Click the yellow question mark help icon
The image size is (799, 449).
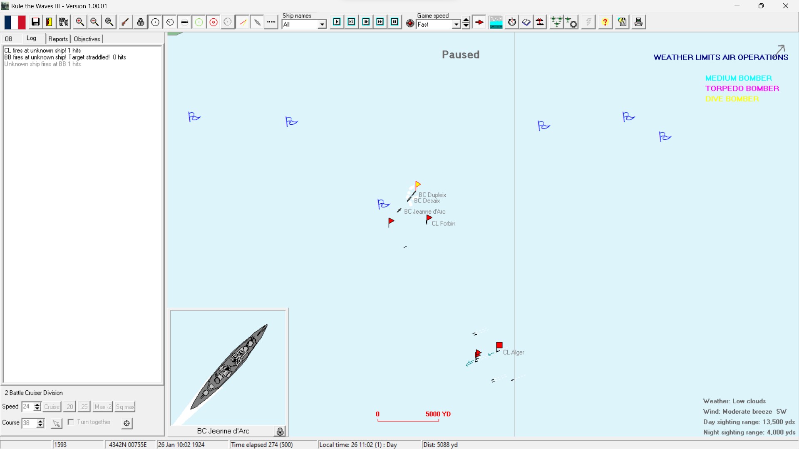pyautogui.click(x=605, y=22)
